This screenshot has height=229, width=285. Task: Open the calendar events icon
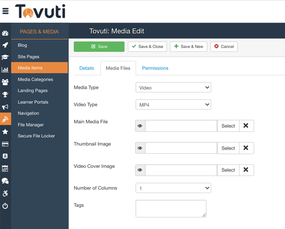pyautogui.click(x=5, y=168)
